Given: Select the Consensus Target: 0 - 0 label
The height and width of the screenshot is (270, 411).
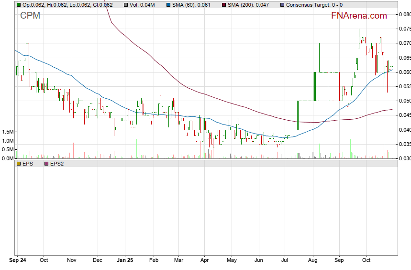Looking at the screenshot, I should pos(314,5).
